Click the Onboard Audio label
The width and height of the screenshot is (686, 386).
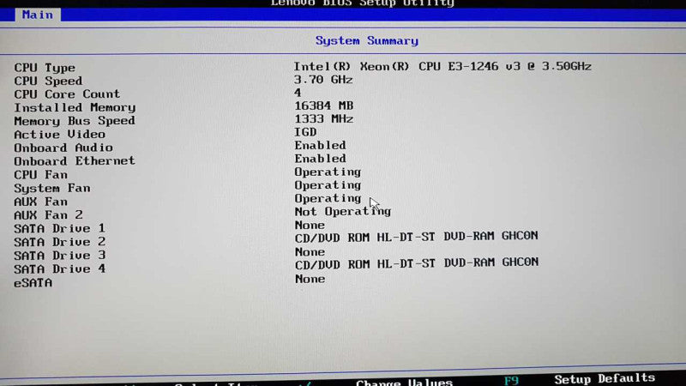pos(63,148)
